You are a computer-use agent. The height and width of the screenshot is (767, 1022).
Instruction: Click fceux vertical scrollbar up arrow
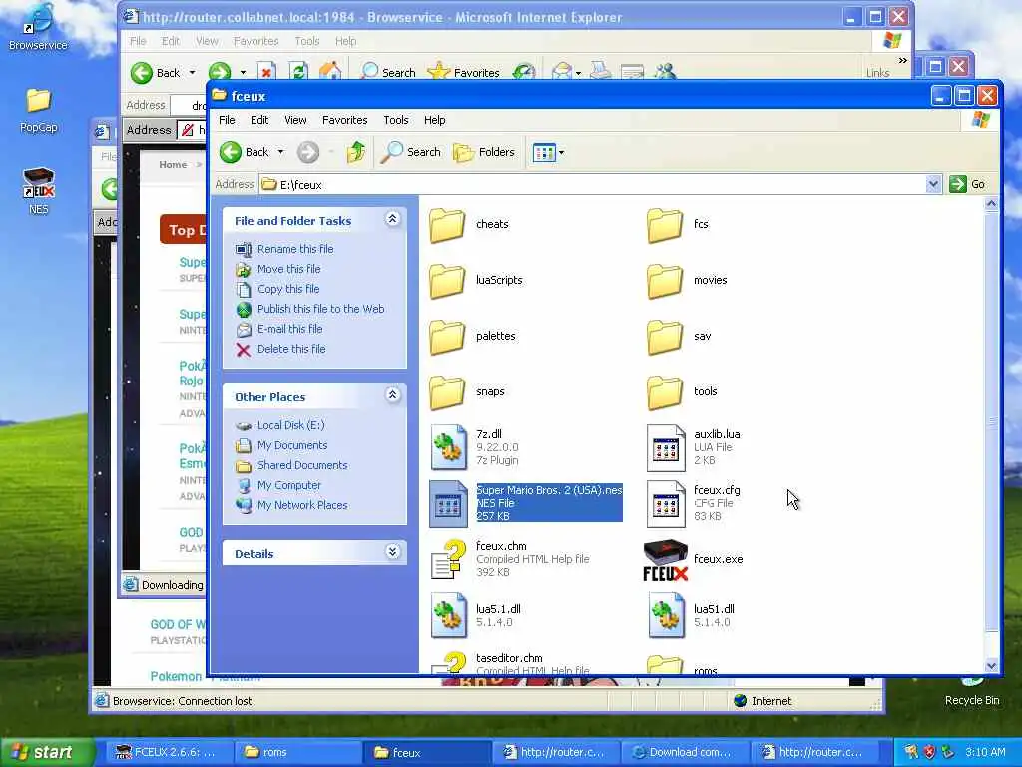pyautogui.click(x=991, y=204)
